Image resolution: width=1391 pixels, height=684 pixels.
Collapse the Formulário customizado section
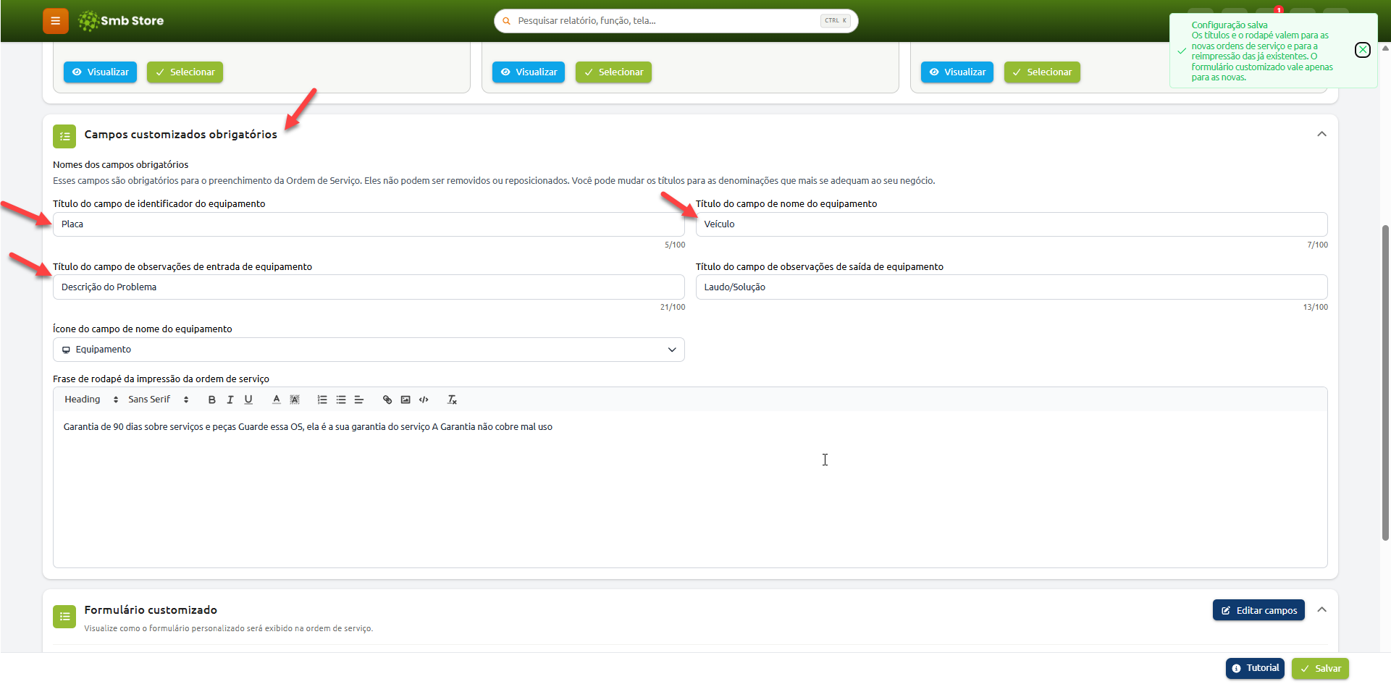1321,610
